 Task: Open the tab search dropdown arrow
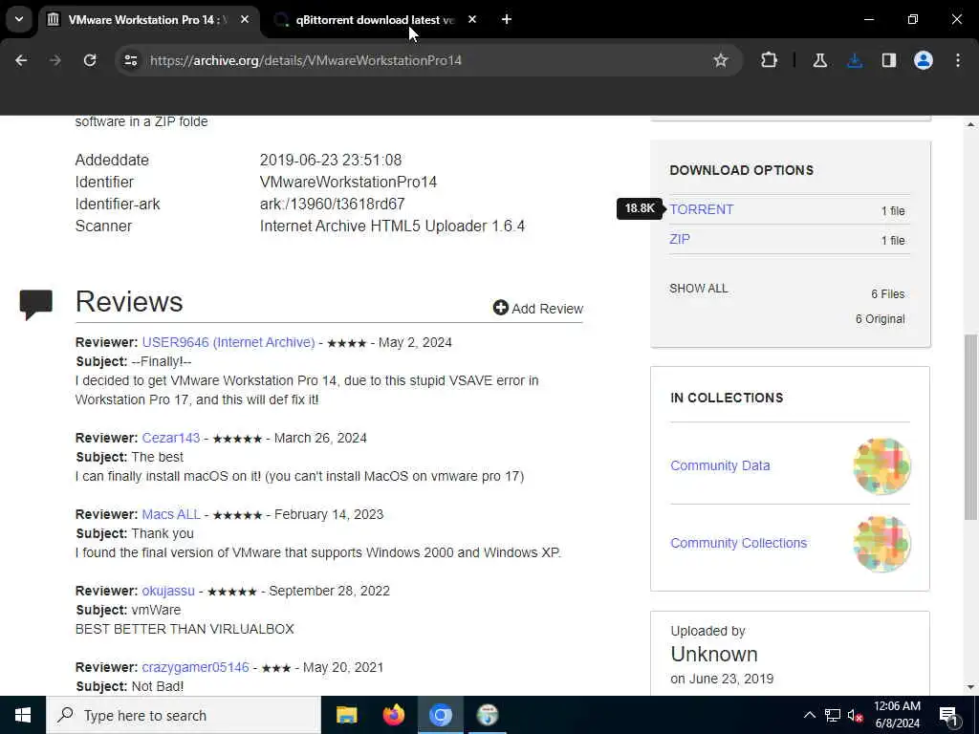coord(19,19)
